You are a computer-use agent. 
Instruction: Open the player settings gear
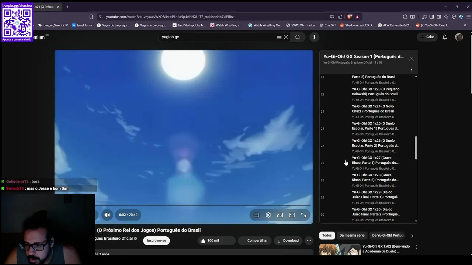pyautogui.click(x=268, y=215)
